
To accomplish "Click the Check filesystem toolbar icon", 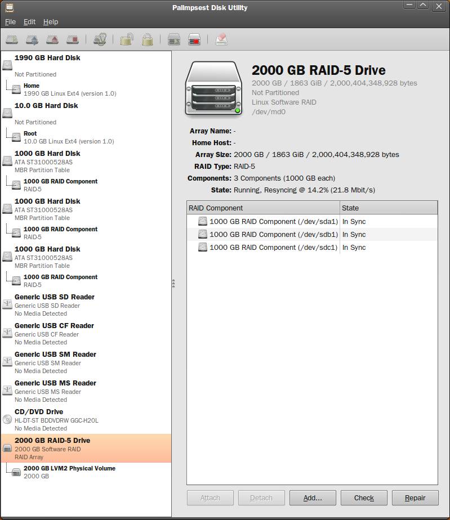I will tap(100, 39).
